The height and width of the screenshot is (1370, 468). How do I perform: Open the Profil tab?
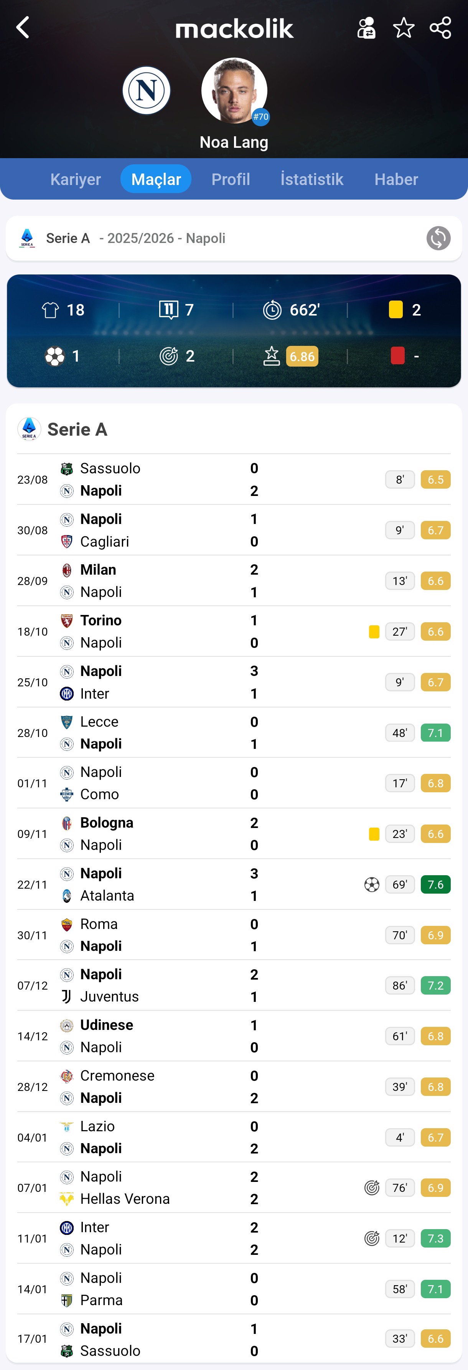[x=231, y=179]
